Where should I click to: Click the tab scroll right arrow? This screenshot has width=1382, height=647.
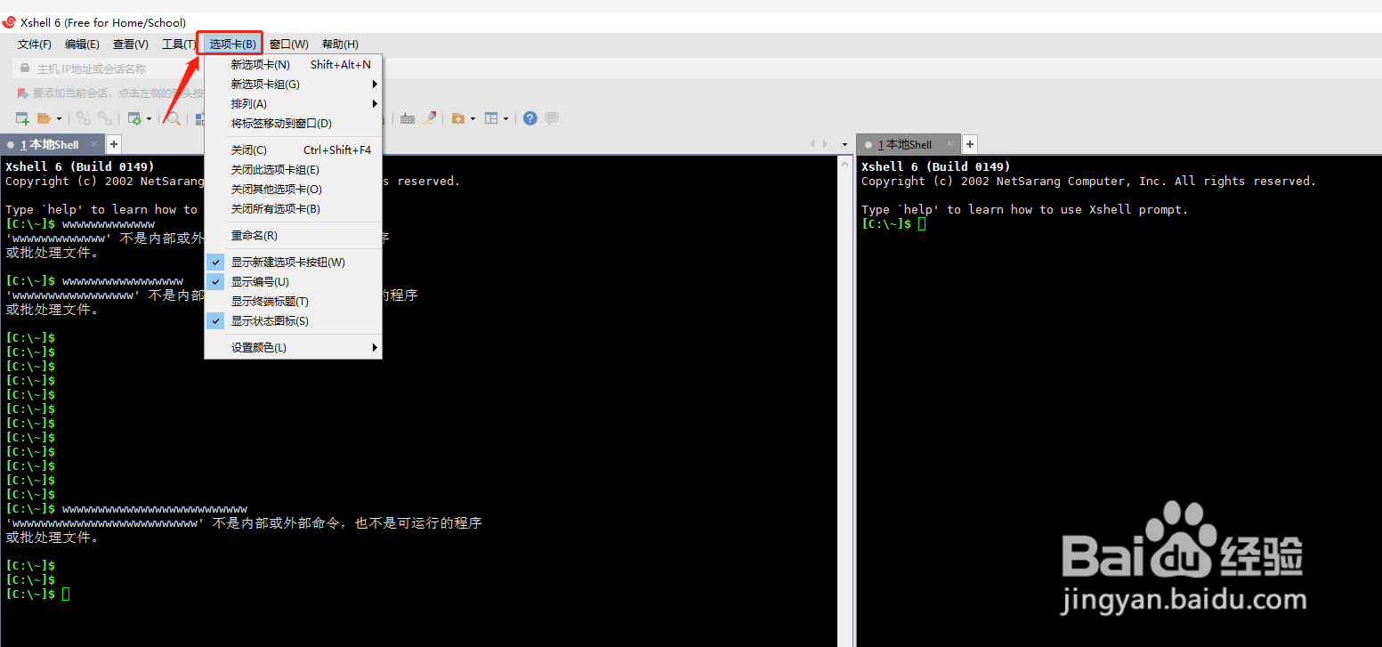tap(825, 144)
